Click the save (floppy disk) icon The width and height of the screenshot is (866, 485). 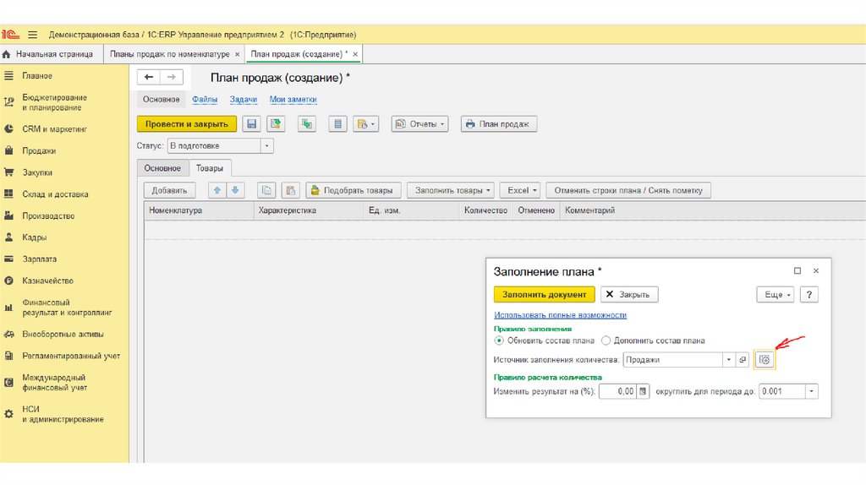(x=251, y=124)
